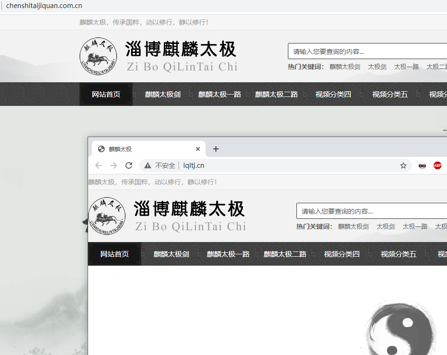The height and width of the screenshot is (355, 447).
Task: Click the search box on the chenshitaijiquan.com.cn page
Action: (367, 52)
